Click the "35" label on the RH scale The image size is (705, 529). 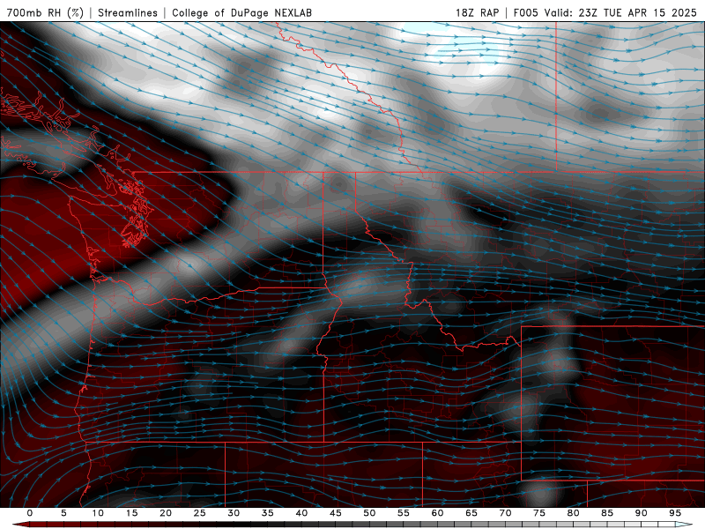click(x=268, y=513)
